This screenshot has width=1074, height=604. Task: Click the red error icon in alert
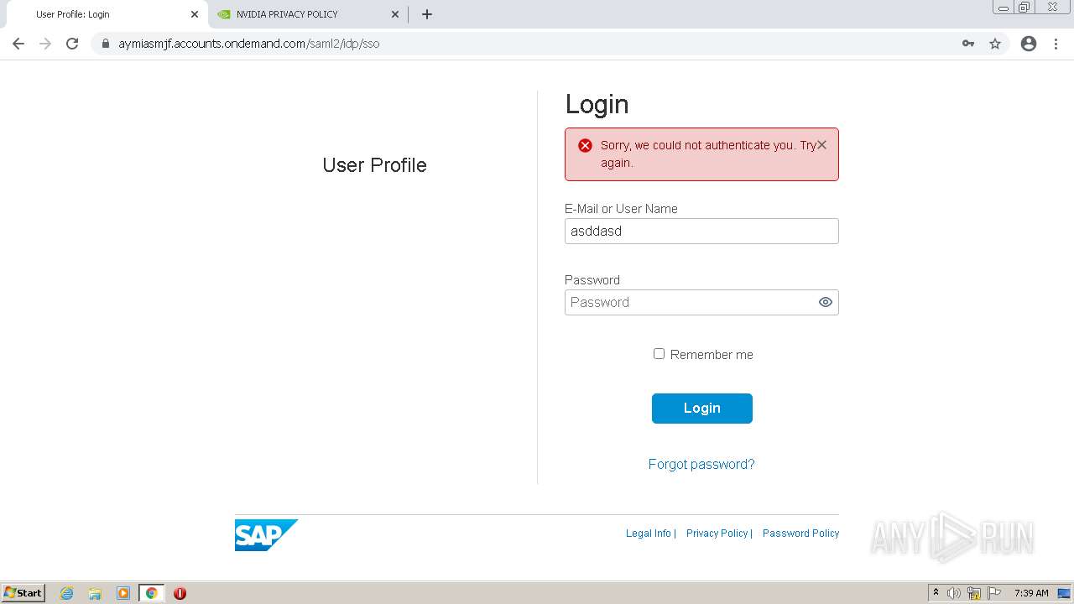(x=586, y=145)
